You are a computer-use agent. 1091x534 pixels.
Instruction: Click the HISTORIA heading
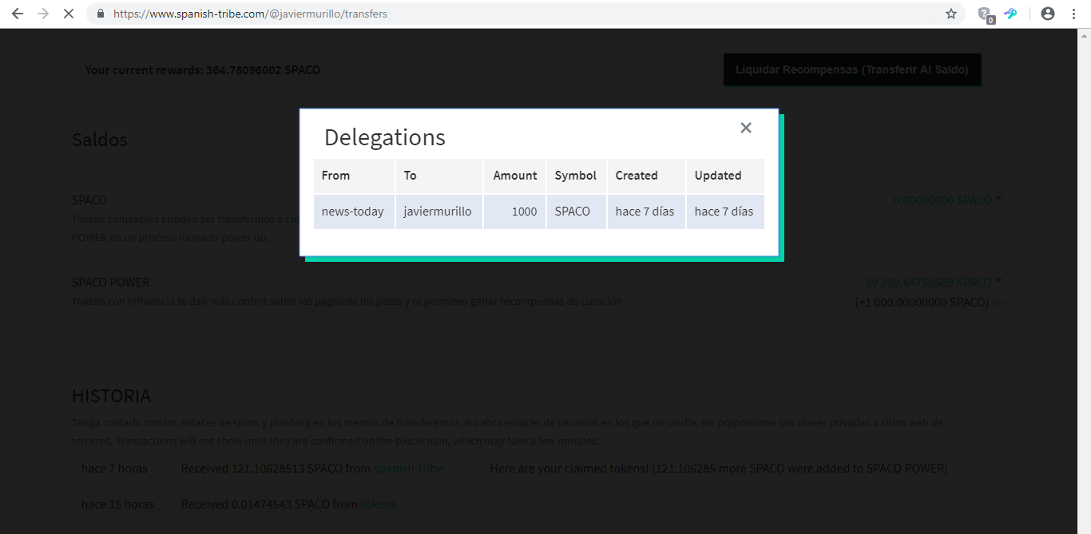(111, 396)
